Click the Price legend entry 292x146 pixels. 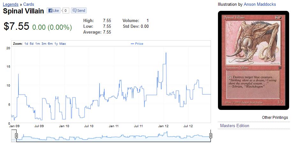click(137, 44)
